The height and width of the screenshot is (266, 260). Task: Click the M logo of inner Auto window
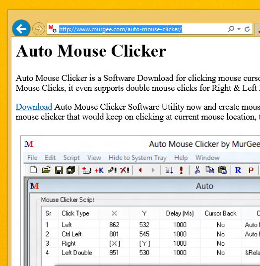tap(34, 186)
